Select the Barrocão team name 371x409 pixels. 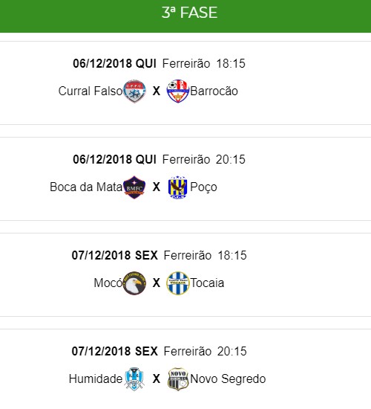point(214,91)
